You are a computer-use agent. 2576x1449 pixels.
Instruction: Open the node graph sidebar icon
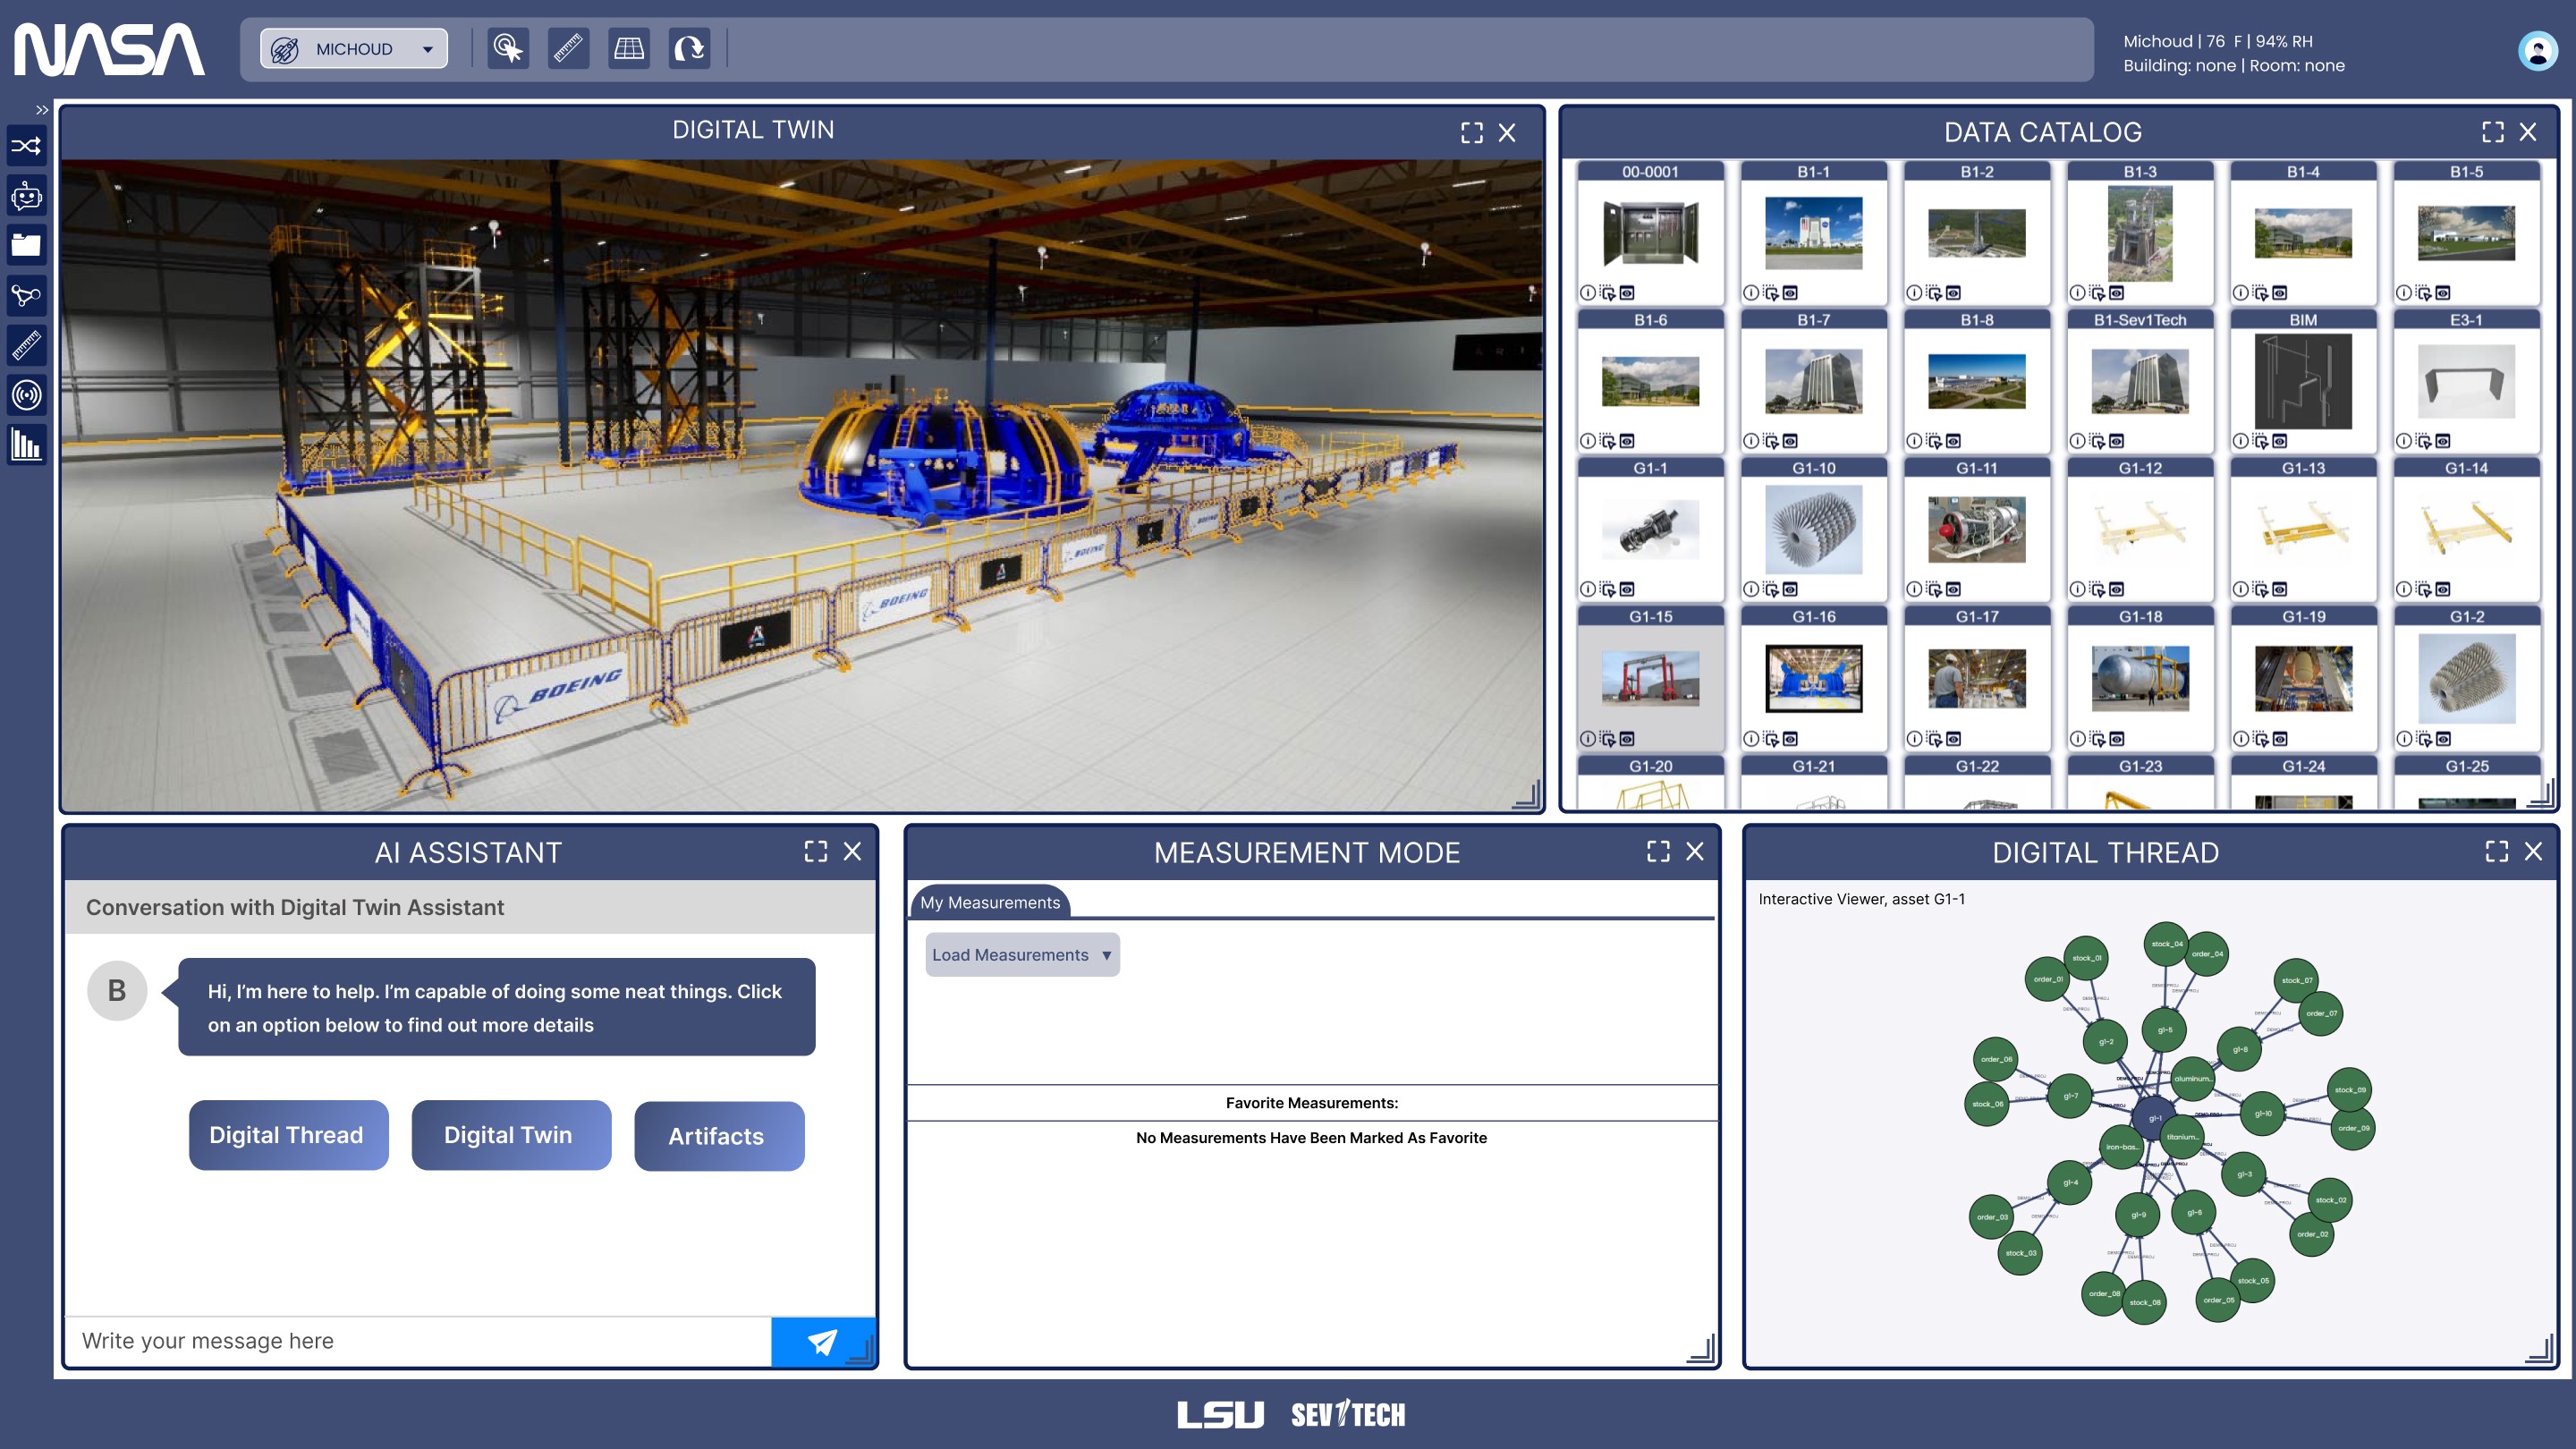coord(27,295)
